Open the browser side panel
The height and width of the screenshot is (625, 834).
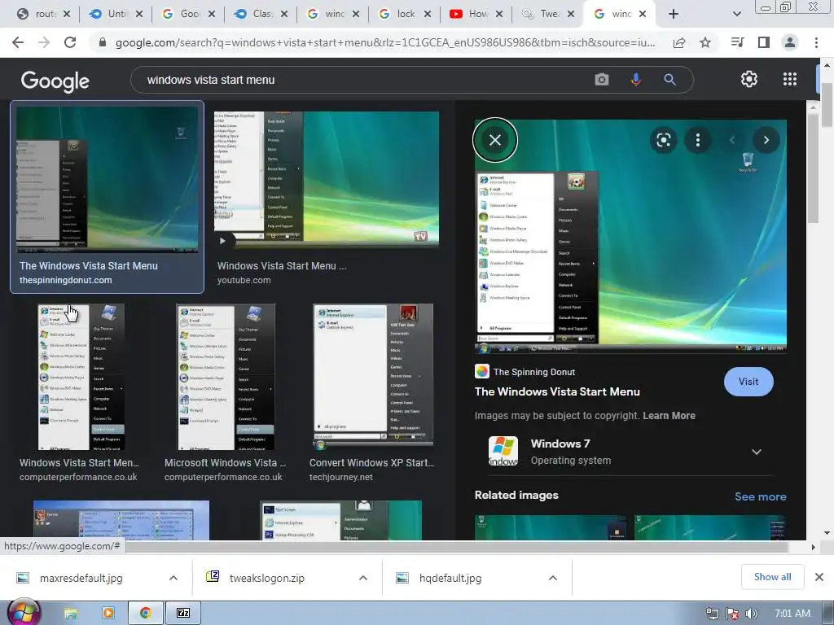click(764, 42)
